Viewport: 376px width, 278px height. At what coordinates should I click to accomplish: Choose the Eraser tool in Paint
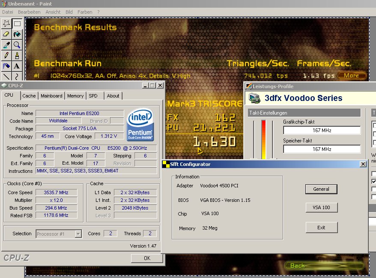pos(6,34)
